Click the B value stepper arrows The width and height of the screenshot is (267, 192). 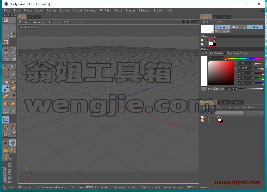point(252,83)
